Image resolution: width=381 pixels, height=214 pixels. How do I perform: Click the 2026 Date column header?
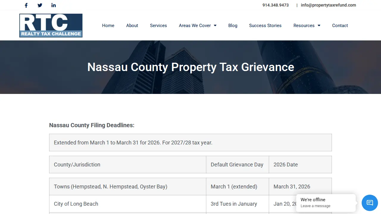point(300,165)
